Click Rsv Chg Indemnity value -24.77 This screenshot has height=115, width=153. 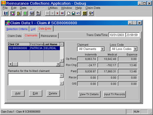tap(87, 65)
